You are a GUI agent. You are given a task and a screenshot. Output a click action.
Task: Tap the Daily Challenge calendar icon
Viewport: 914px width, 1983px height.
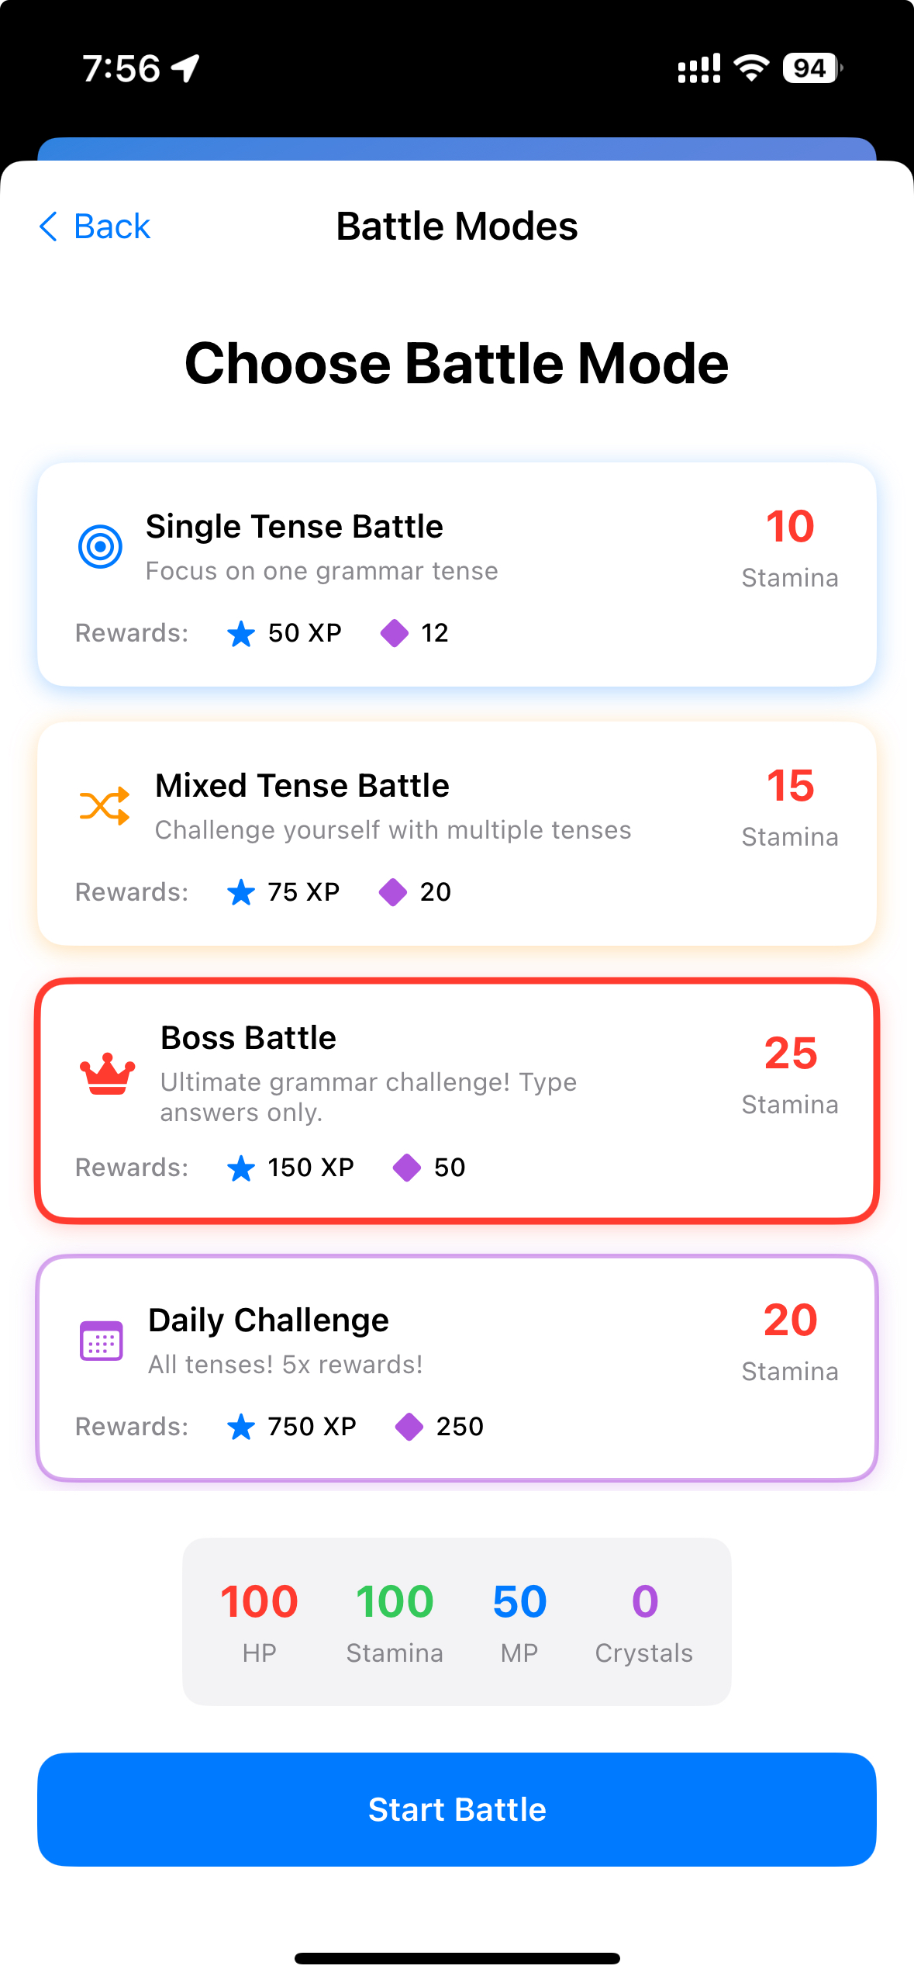102,1340
